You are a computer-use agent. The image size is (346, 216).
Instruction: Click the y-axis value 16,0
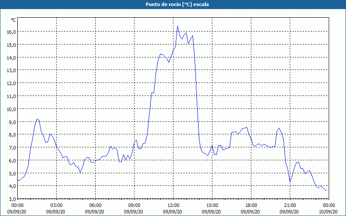(12, 32)
